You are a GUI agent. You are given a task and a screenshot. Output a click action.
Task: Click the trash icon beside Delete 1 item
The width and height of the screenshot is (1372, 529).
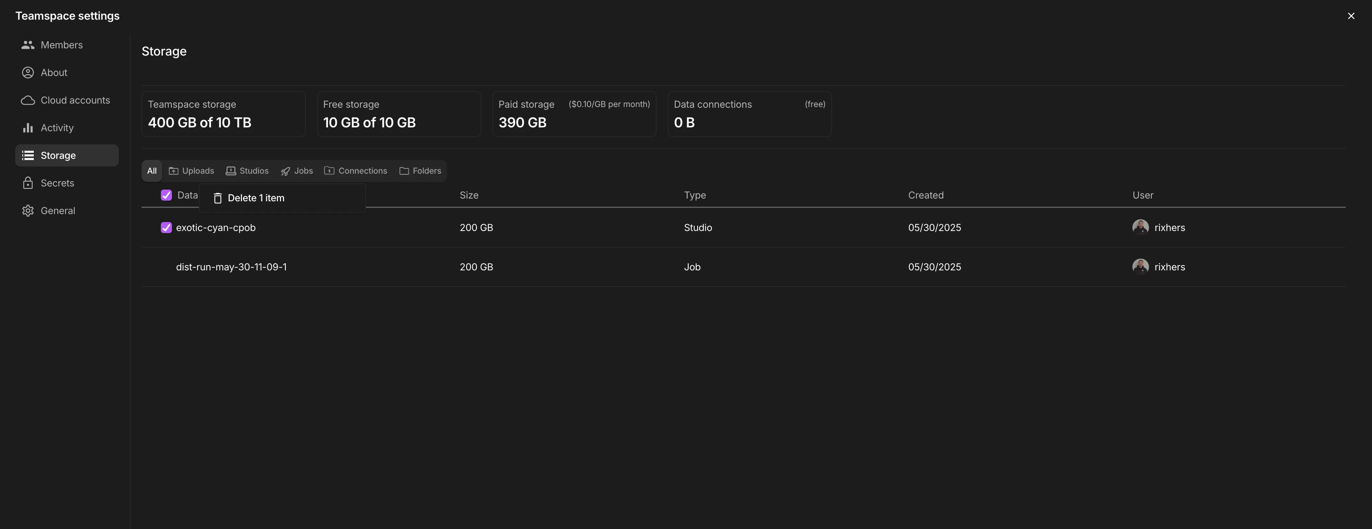pyautogui.click(x=217, y=198)
